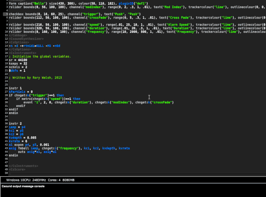The image size is (266, 197).
Task: Click the opening <CsOptions> tag
Action: tap(19, 42)
